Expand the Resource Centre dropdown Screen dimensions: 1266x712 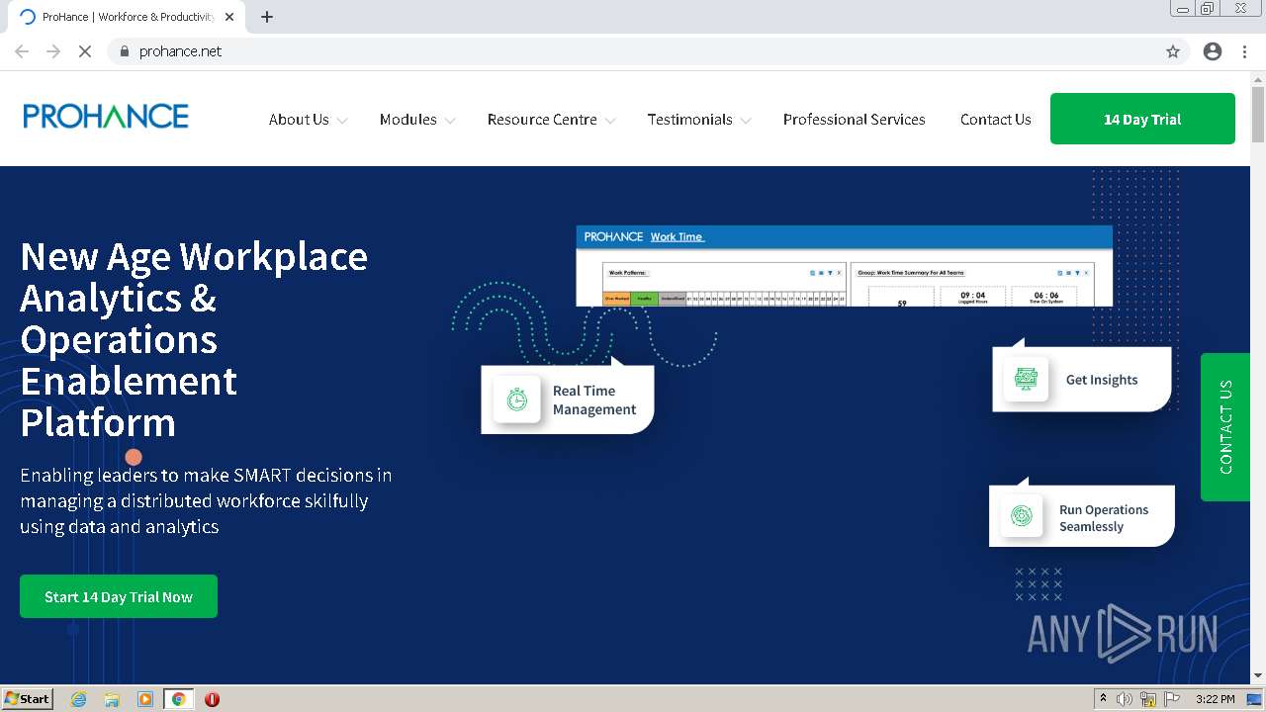[551, 120]
